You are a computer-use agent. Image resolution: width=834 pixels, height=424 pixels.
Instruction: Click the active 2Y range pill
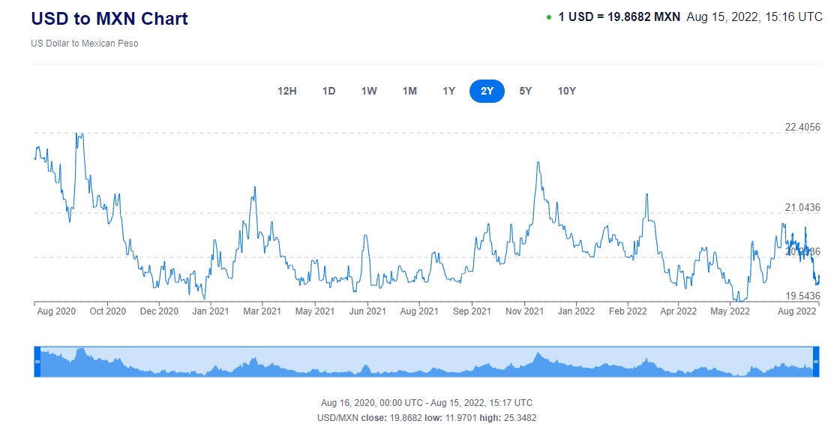[487, 91]
